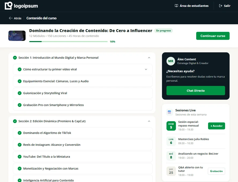Click the LUN 6 date badge

point(171,141)
